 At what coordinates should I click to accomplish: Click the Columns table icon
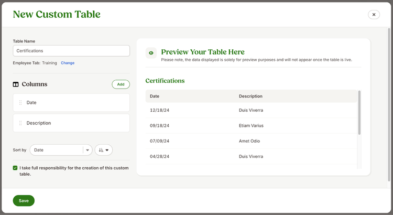pos(16,84)
